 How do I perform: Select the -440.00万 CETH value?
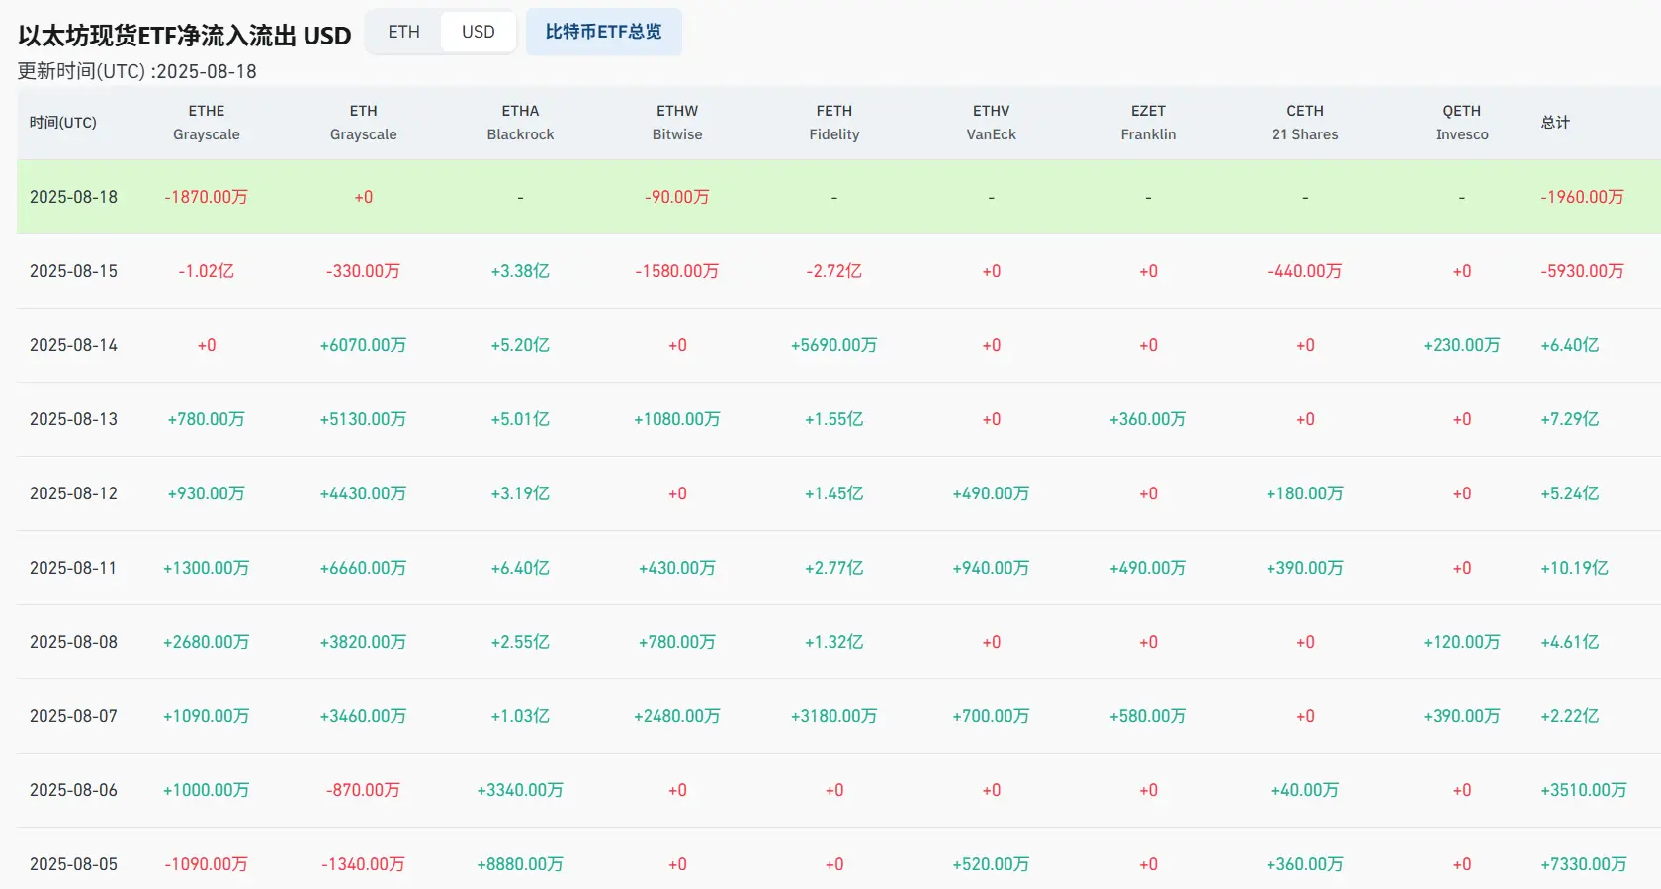tap(1305, 271)
